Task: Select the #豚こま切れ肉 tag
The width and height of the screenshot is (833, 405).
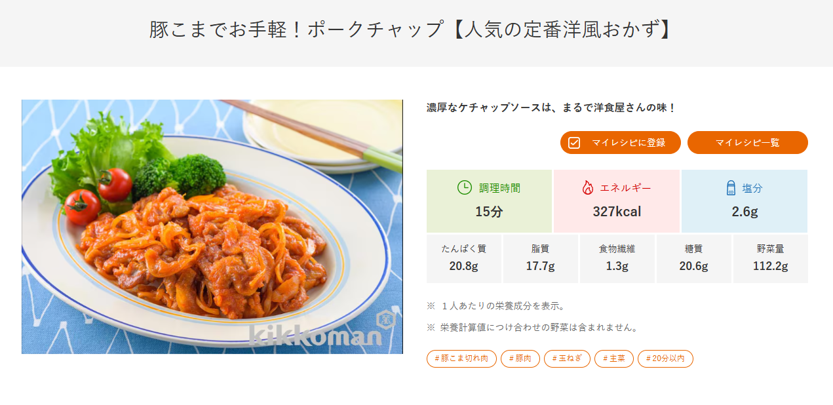Action: pyautogui.click(x=461, y=358)
